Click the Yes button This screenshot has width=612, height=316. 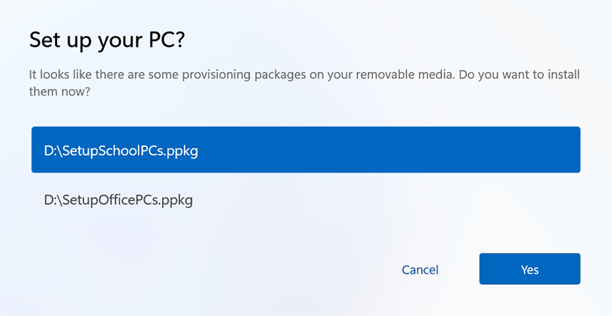coord(529,269)
